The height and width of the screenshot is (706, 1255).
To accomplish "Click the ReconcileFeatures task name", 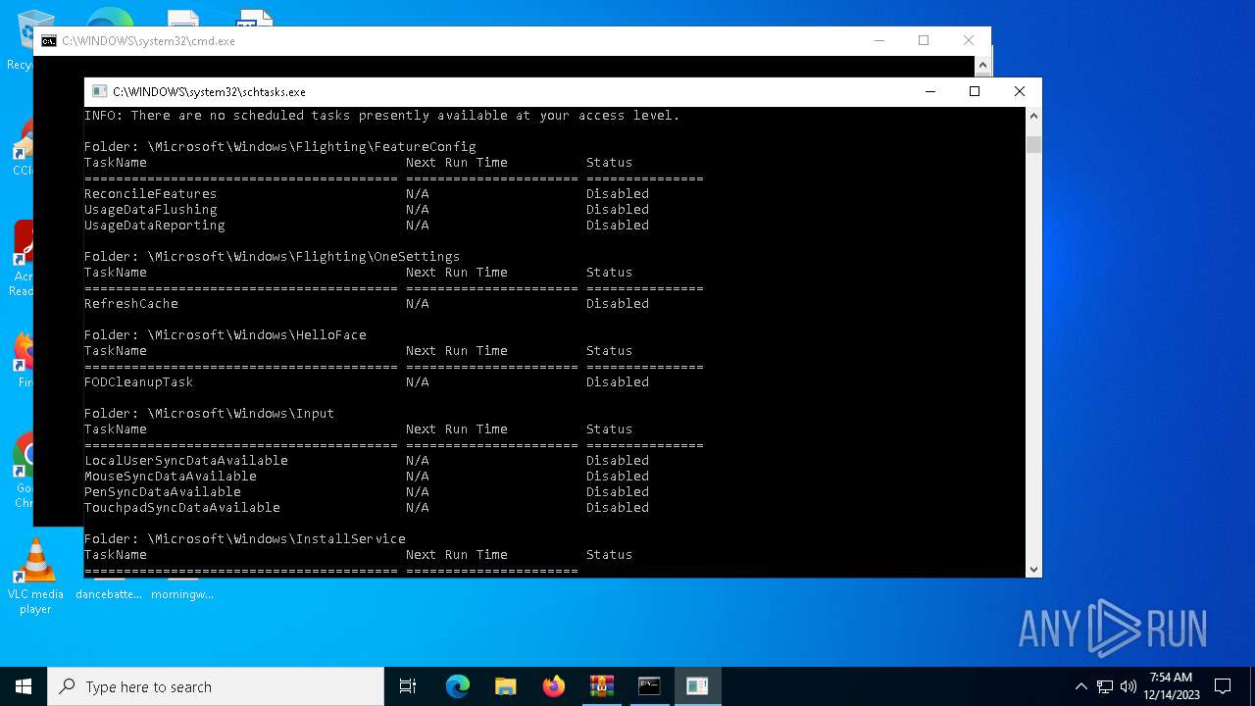I will coord(151,194).
